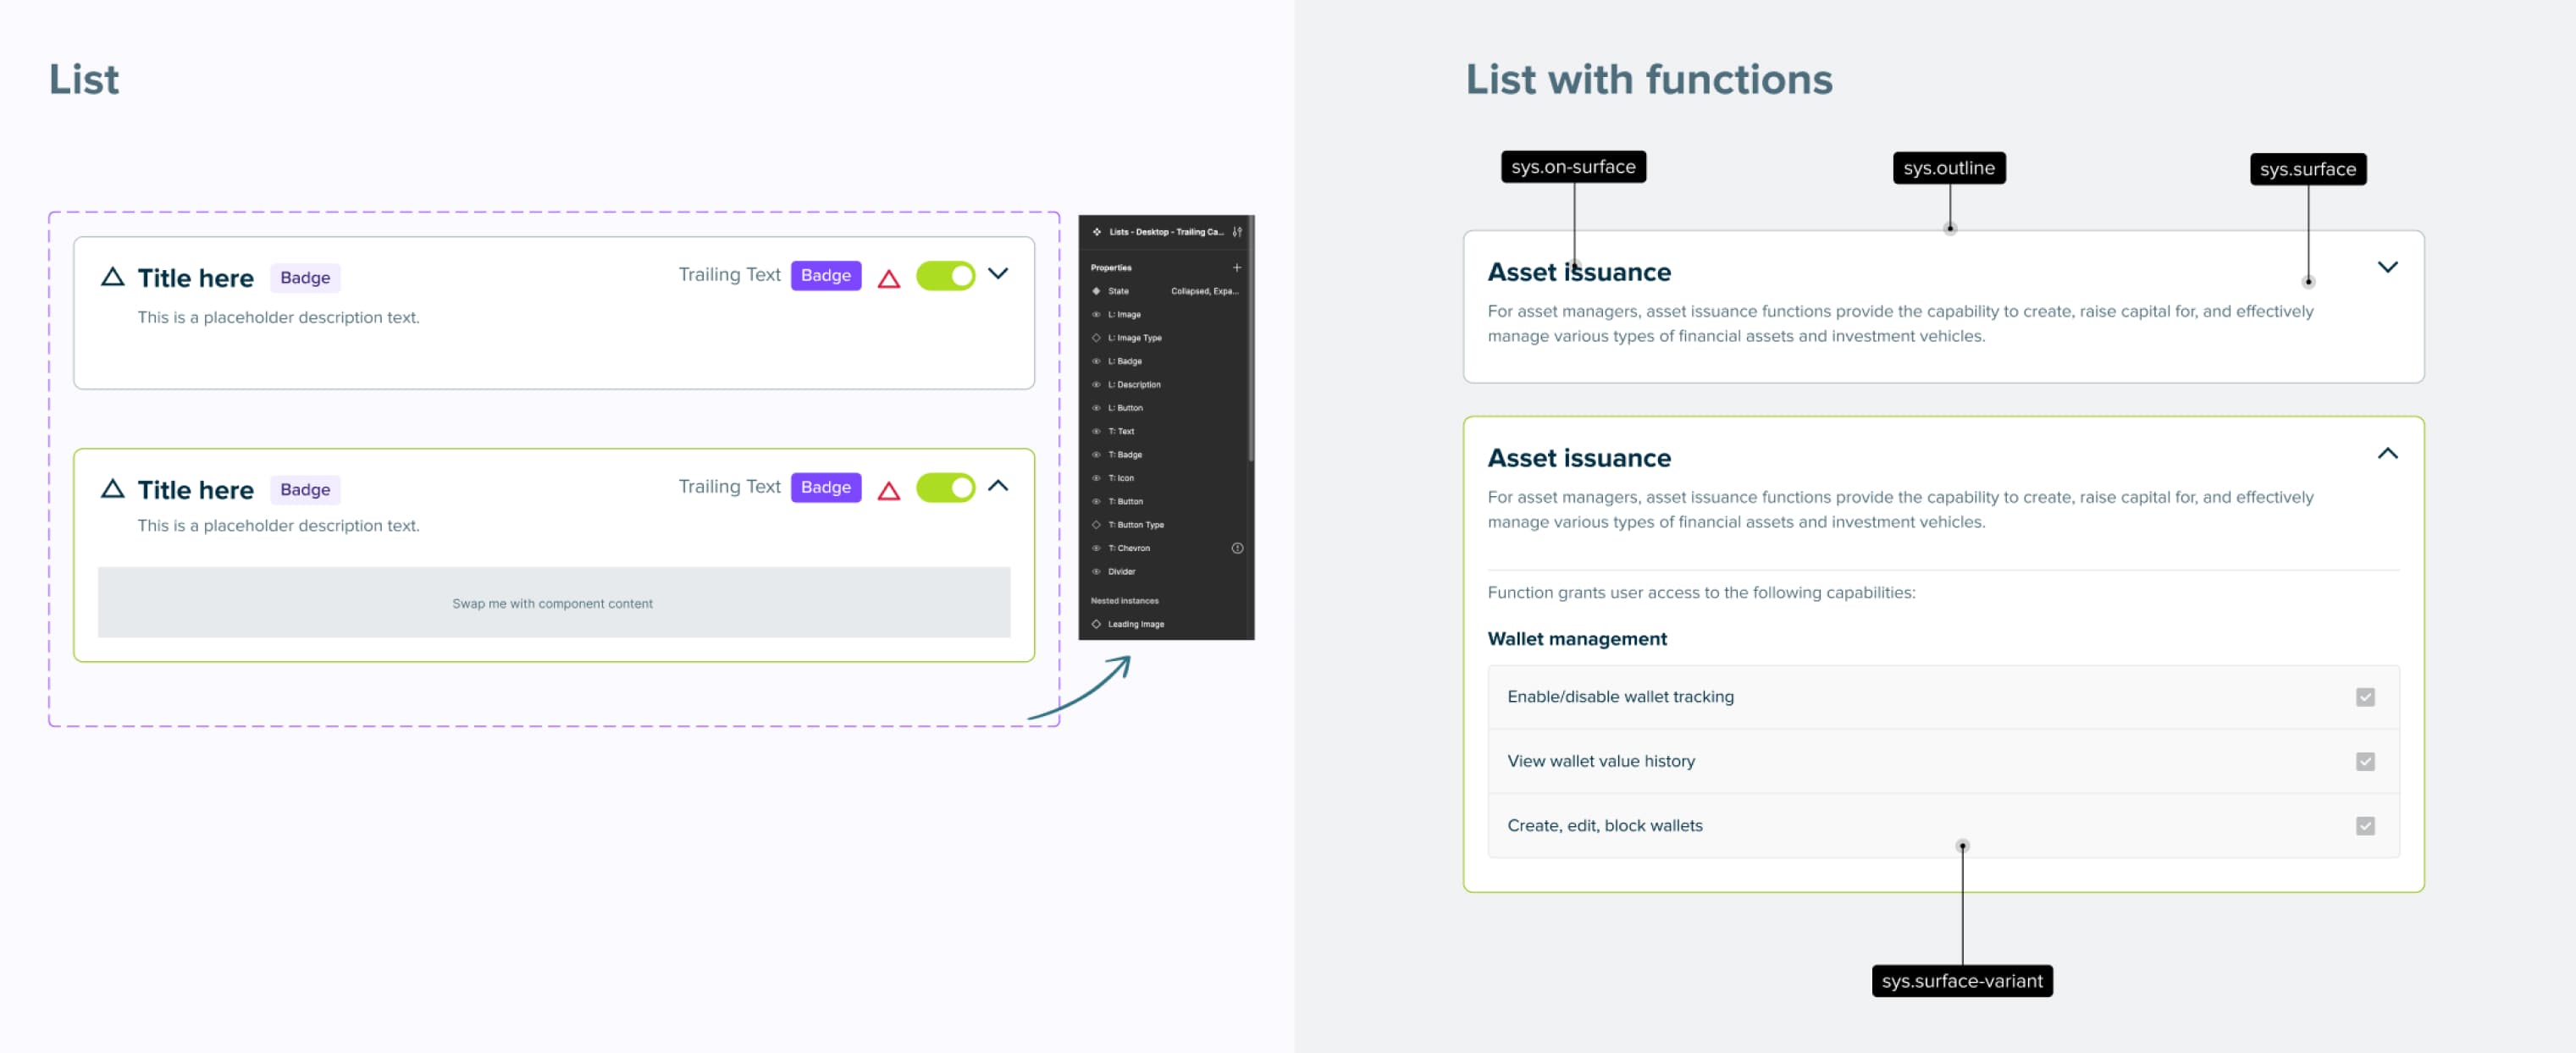Check the Enable/disable wallet tracking checkbox
This screenshot has height=1053, width=2576.
2365,697
